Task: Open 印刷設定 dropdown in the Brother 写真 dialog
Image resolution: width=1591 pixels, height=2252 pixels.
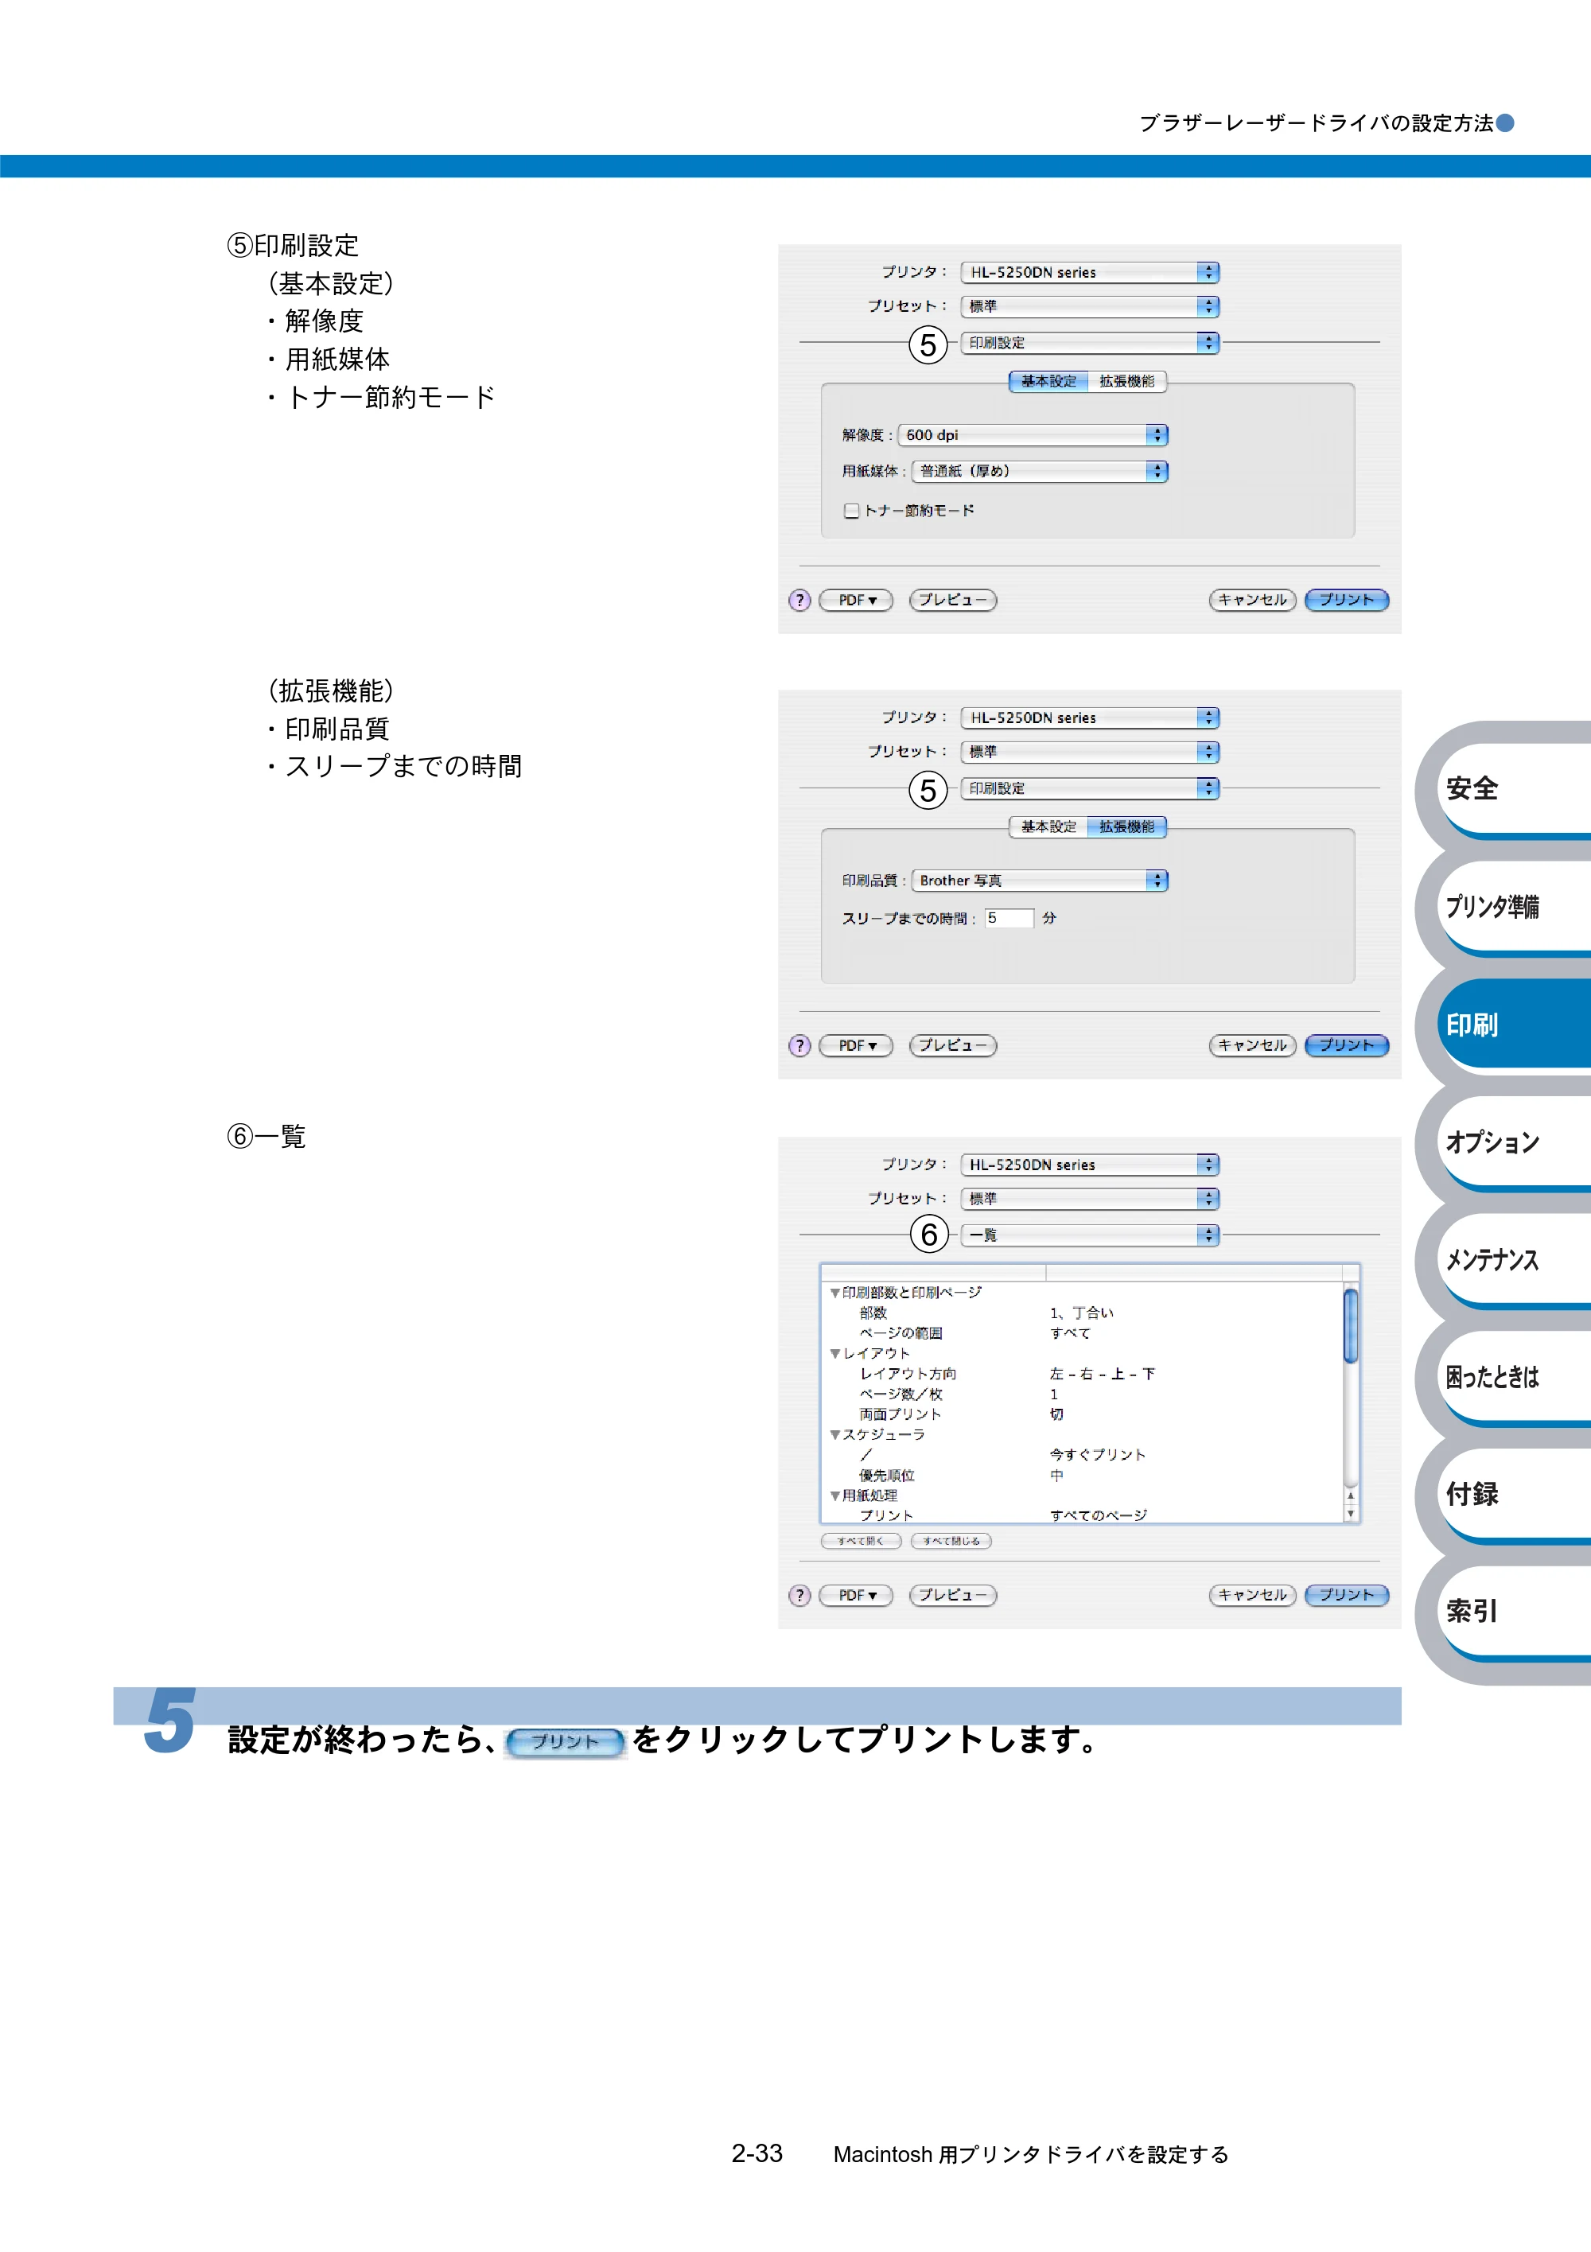Action: pyautogui.click(x=1090, y=788)
